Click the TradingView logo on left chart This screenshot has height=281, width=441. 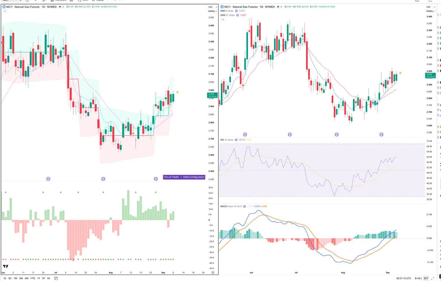(6, 266)
